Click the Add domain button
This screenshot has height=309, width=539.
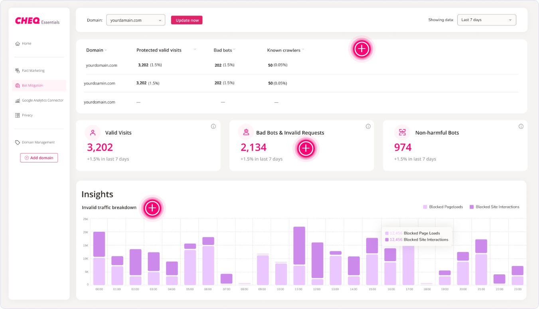point(39,158)
